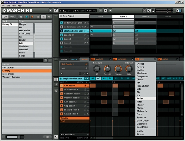Select the cyan Groups filter icon
Image resolution: width=185 pixels, height=141 pixels.
(x=27, y=17)
